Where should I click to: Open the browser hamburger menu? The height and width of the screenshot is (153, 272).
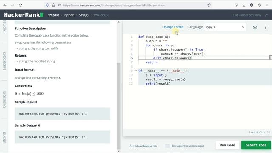[x=267, y=5]
